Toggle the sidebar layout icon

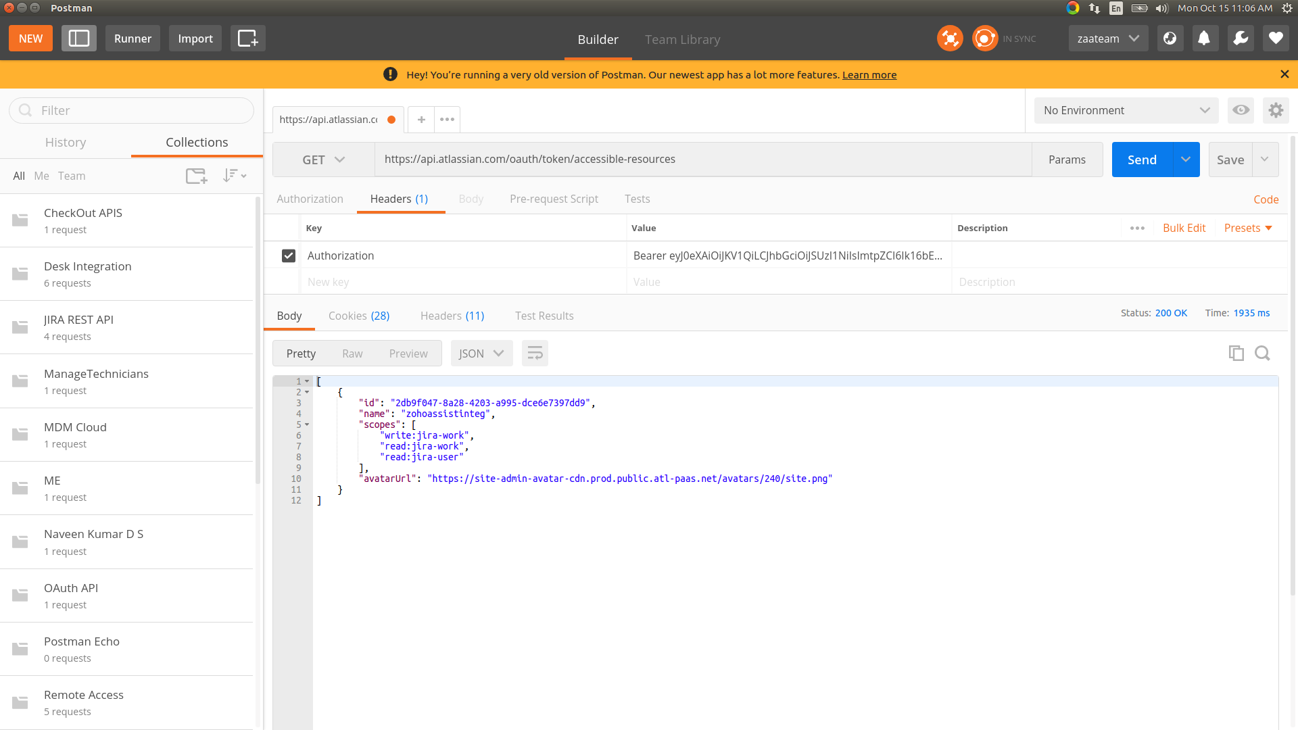coord(78,39)
